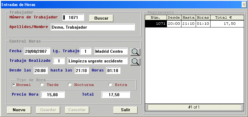The width and height of the screenshot is (248, 117).
Task: Focus the Número de Trabajador field
Action: 73,17
